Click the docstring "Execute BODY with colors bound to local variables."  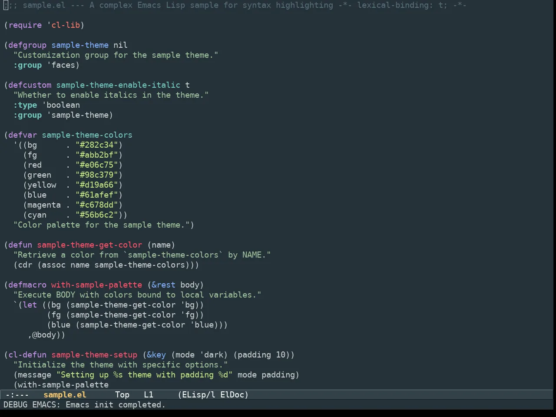point(137,295)
